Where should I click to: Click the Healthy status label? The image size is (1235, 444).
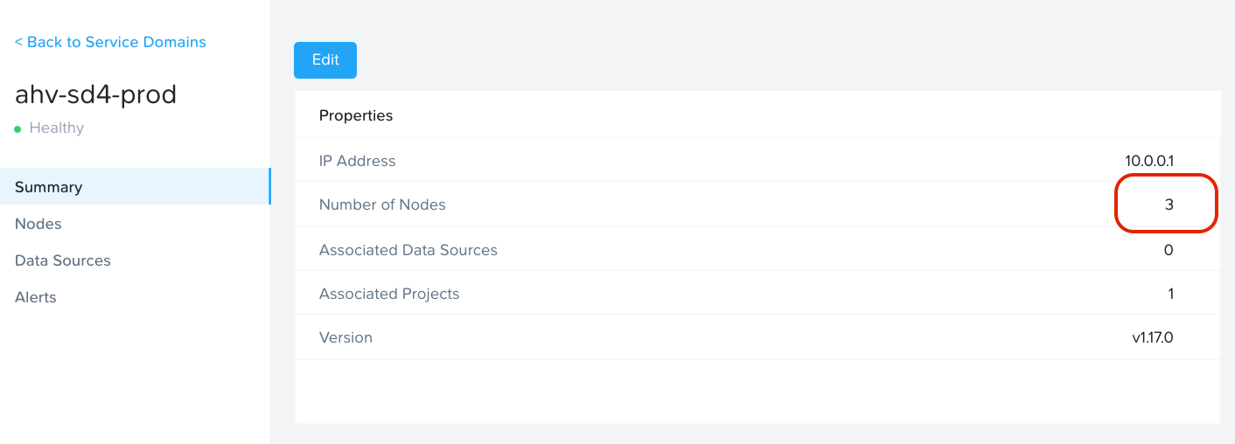tap(57, 128)
